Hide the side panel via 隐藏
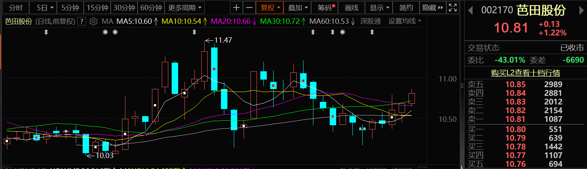587x169 pixels. click(x=431, y=8)
